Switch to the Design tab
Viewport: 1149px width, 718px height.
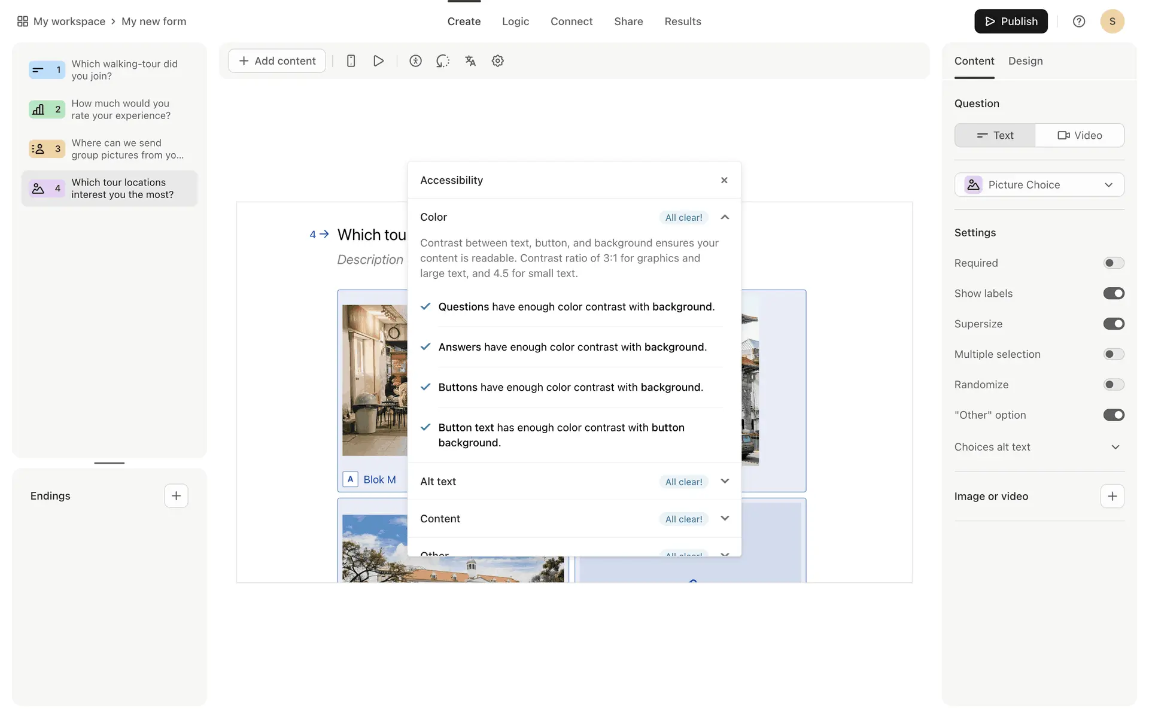click(1025, 61)
